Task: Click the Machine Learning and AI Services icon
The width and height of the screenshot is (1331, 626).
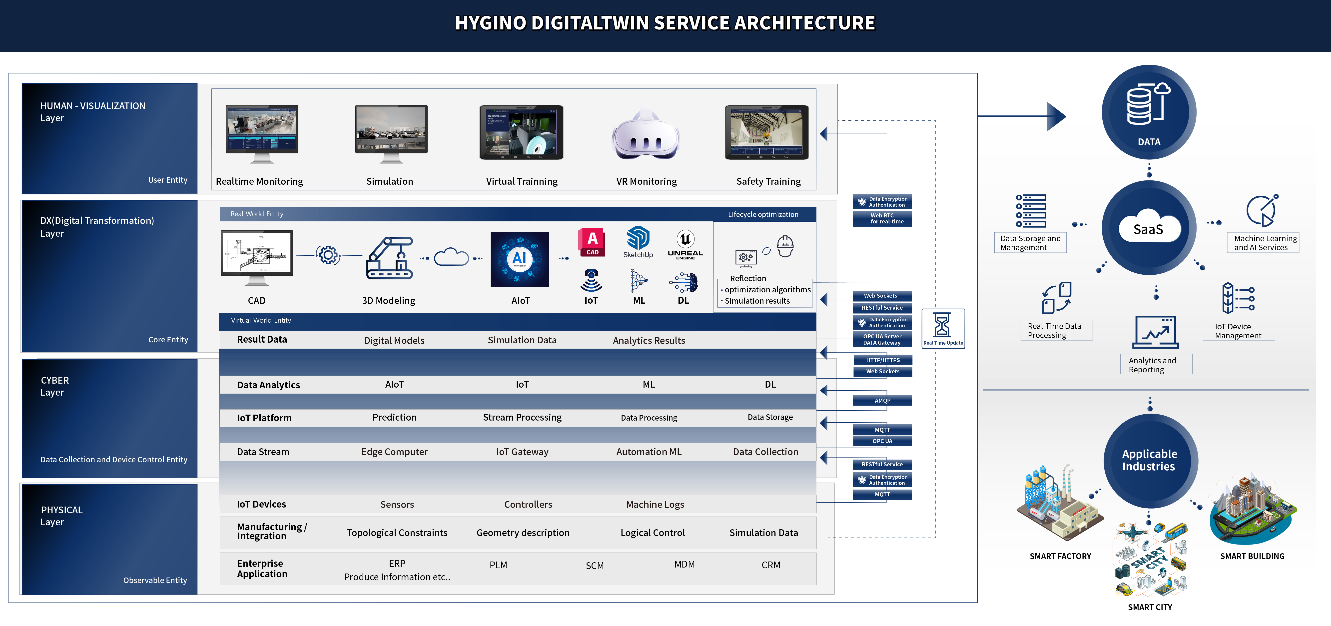Action: click(x=1262, y=210)
